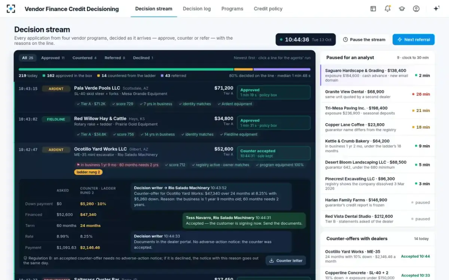
Task: Filter stream by Approved 11
Action: [53, 58]
